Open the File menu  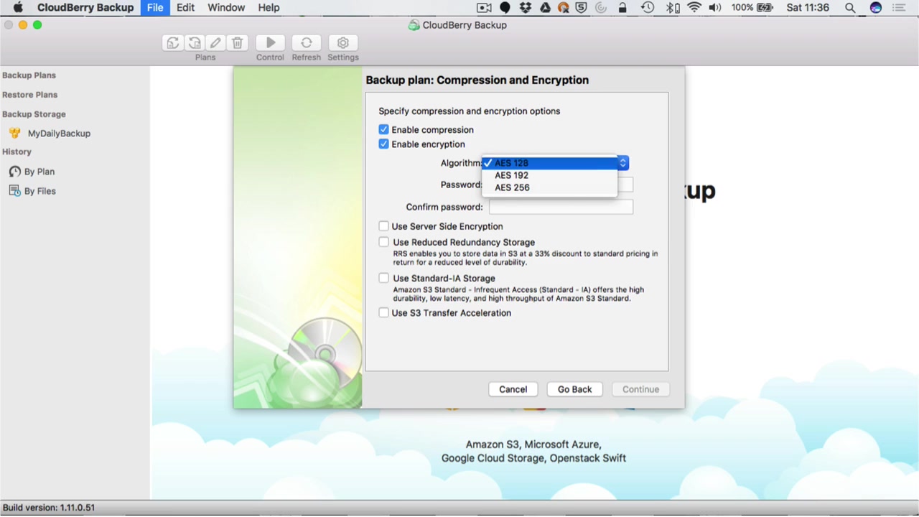pyautogui.click(x=155, y=8)
